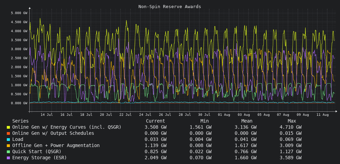Click the 0.033 GW current Load value

pyautogui.click(x=156, y=140)
